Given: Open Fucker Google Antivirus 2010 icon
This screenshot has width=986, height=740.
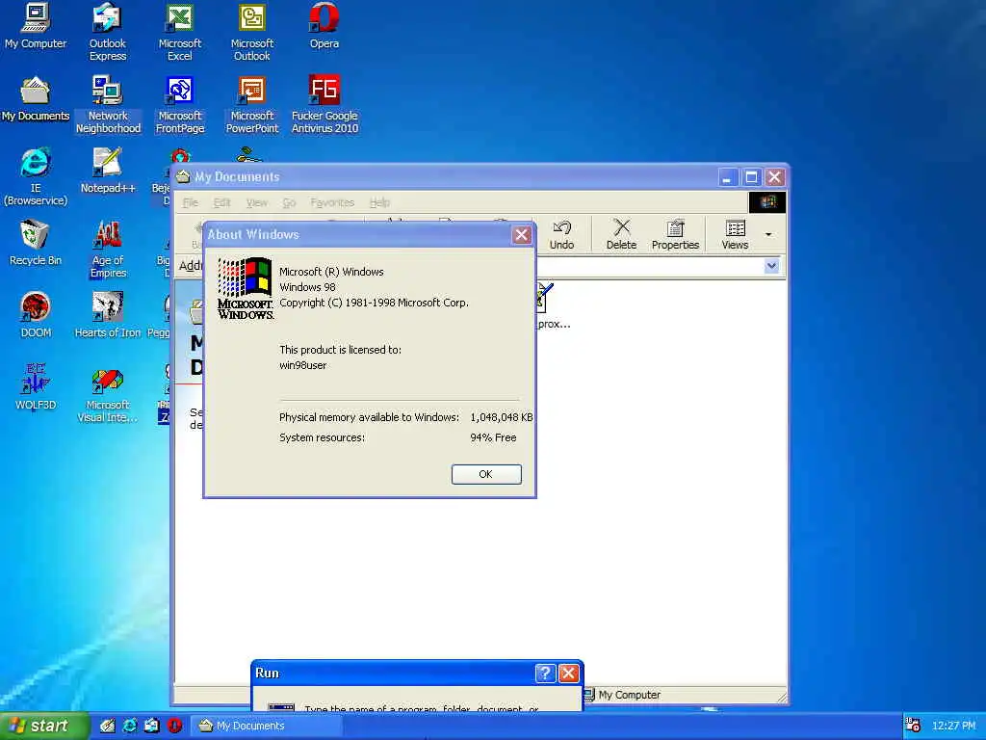Looking at the screenshot, I should point(324,104).
